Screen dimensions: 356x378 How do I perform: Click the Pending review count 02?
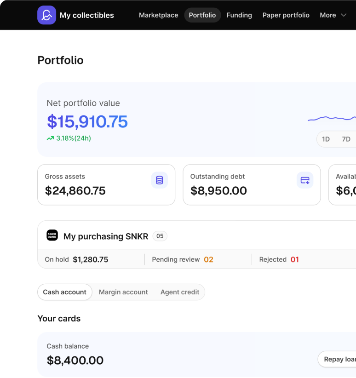tap(208, 259)
